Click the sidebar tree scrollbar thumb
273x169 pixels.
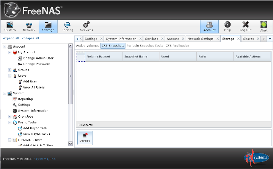[x=71, y=76]
